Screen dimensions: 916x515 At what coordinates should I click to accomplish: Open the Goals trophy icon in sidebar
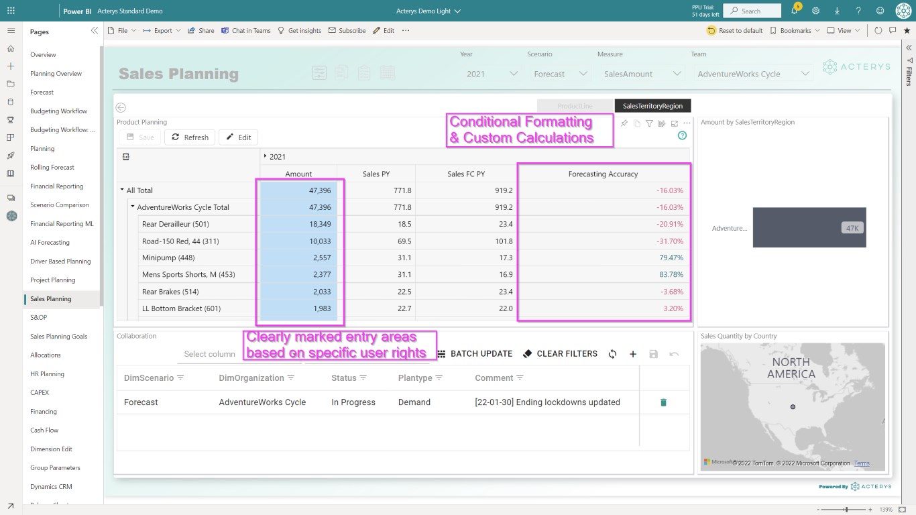[11, 120]
